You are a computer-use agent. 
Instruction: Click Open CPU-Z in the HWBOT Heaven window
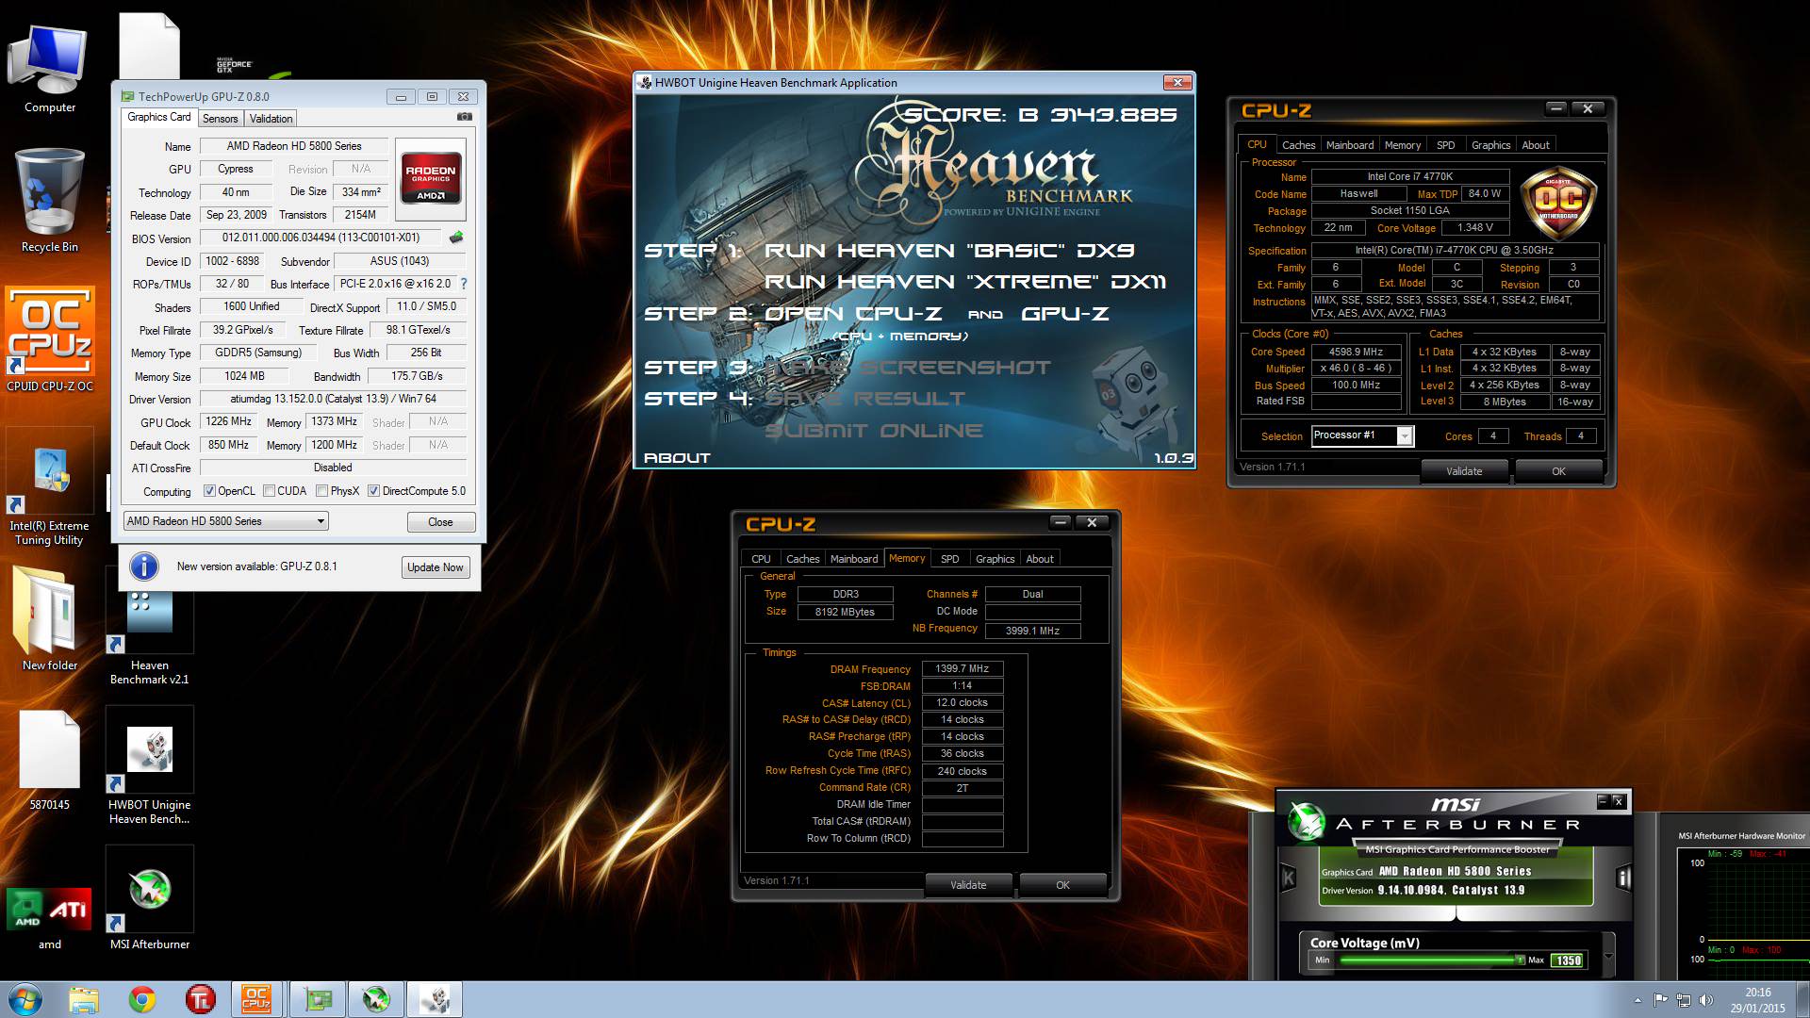pos(851,314)
